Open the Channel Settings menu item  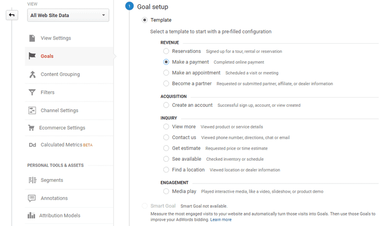click(59, 111)
